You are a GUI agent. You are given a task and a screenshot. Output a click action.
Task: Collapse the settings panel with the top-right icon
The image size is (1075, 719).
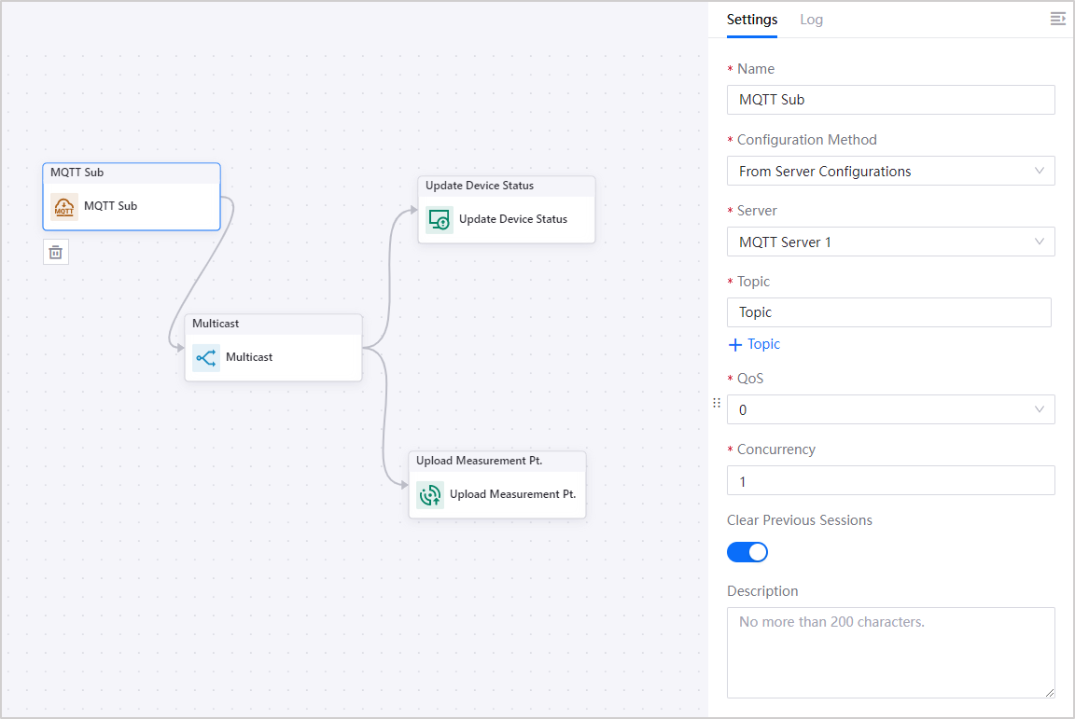1057,19
